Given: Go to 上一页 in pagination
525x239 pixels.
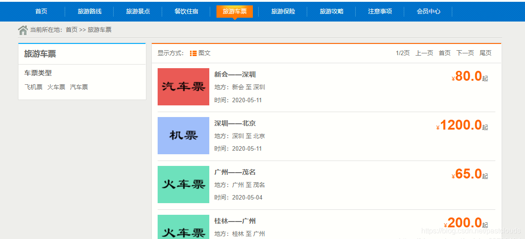Looking at the screenshot, I should pyautogui.click(x=424, y=53).
